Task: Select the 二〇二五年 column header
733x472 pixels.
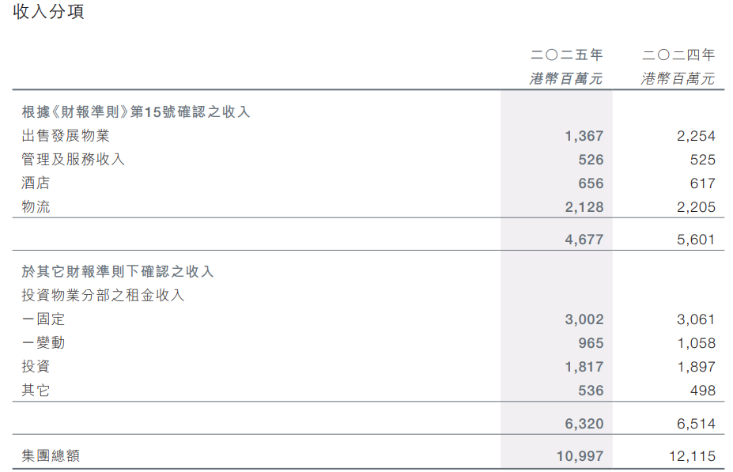Action: tap(566, 55)
